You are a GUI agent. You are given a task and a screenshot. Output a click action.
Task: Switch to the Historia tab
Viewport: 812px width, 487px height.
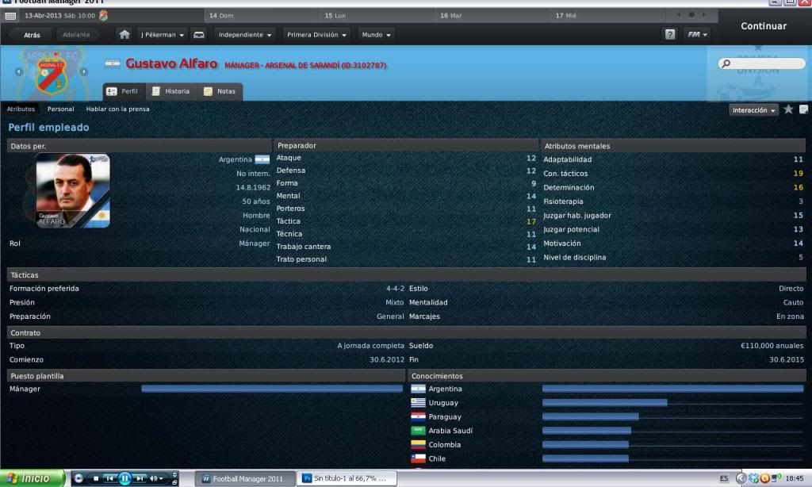click(x=171, y=92)
